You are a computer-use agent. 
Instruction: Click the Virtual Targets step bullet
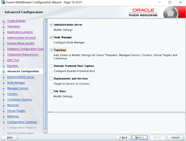tap(3, 111)
